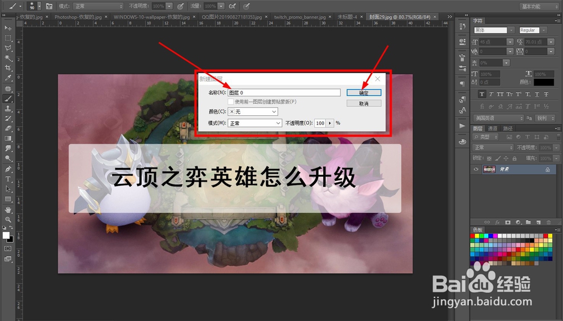The width and height of the screenshot is (563, 321).
Task: Toggle All Caps in the Character panel
Action: [x=500, y=94]
